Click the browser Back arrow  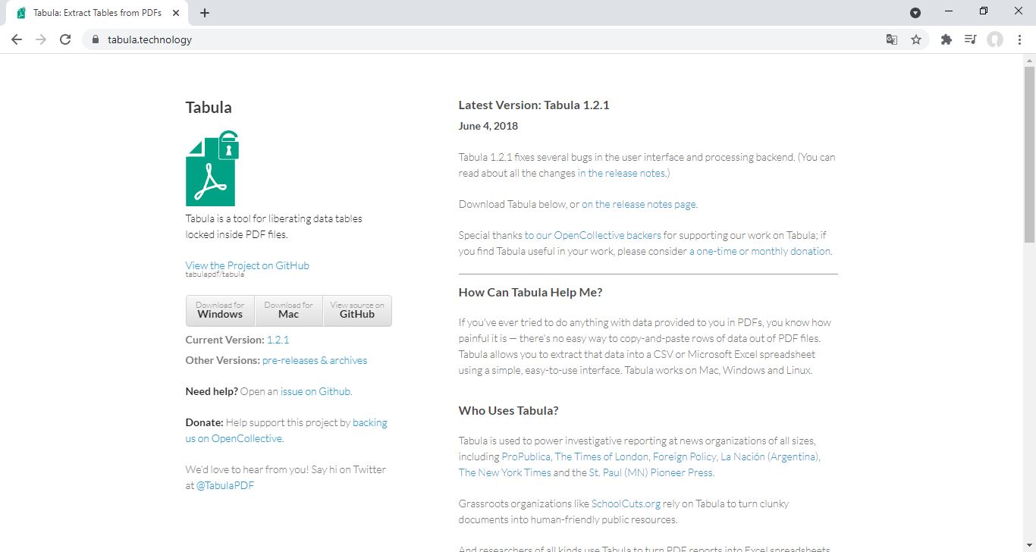coord(17,39)
